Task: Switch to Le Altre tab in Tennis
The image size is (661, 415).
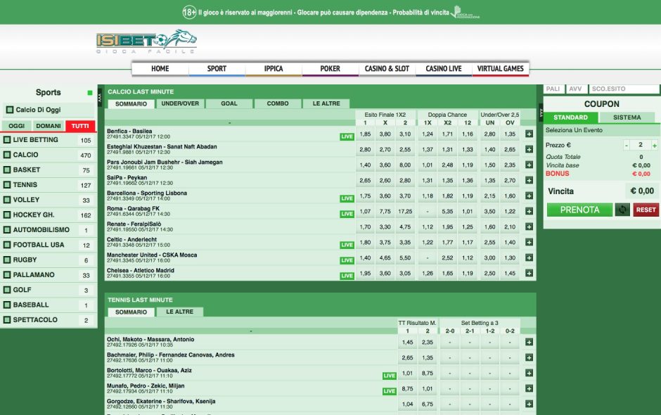Action: click(179, 312)
